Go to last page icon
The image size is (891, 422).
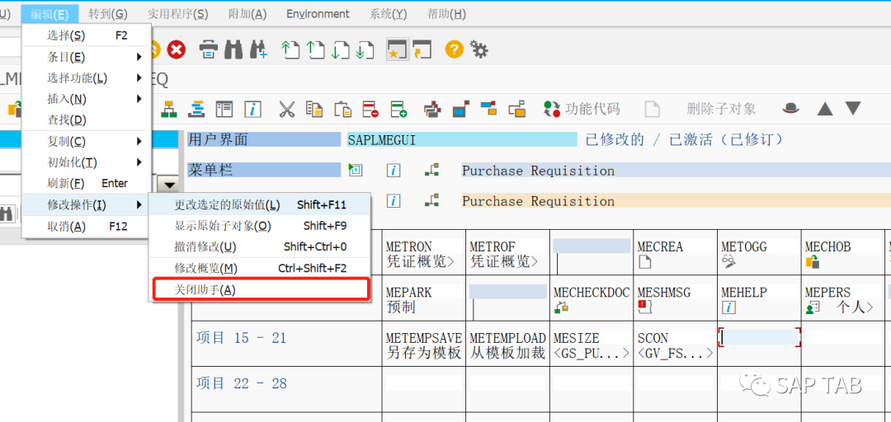pos(365,50)
